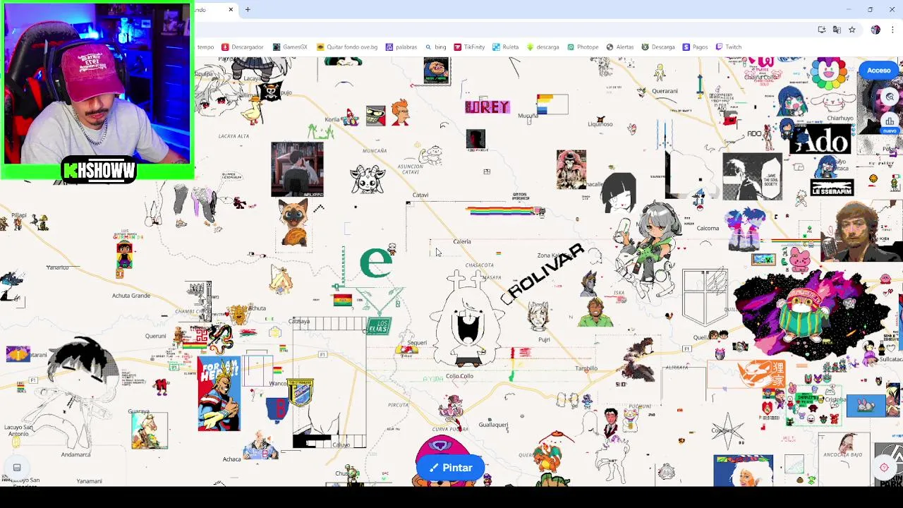
Task: Click the Achuta Grande place label
Action: (131, 296)
